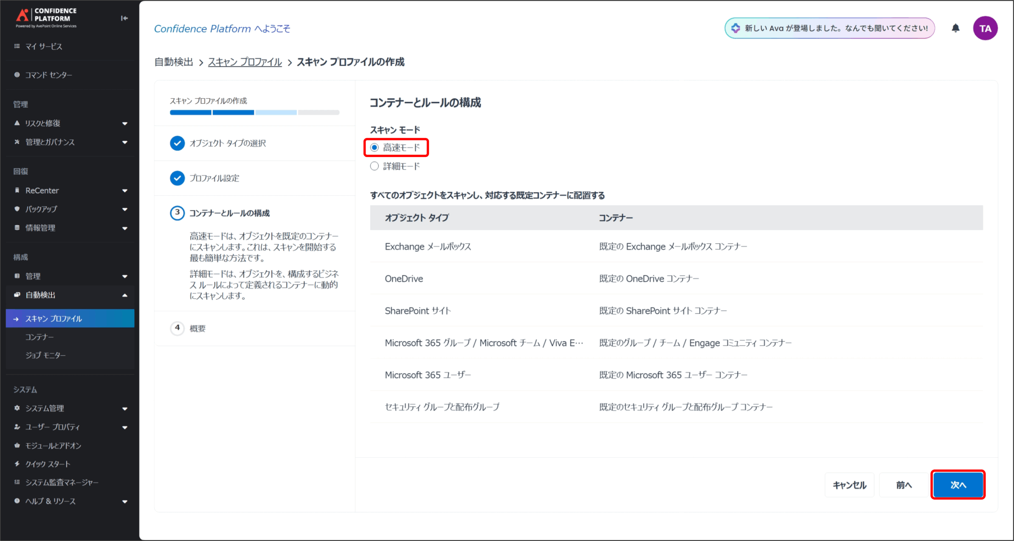Viewport: 1014px width, 541px height.
Task: Open the TA user avatar menu
Action: coord(985,28)
